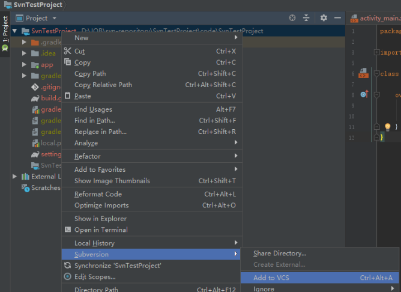Select Find Usages
This screenshot has width=401, height=292.
pyautogui.click(x=152, y=109)
